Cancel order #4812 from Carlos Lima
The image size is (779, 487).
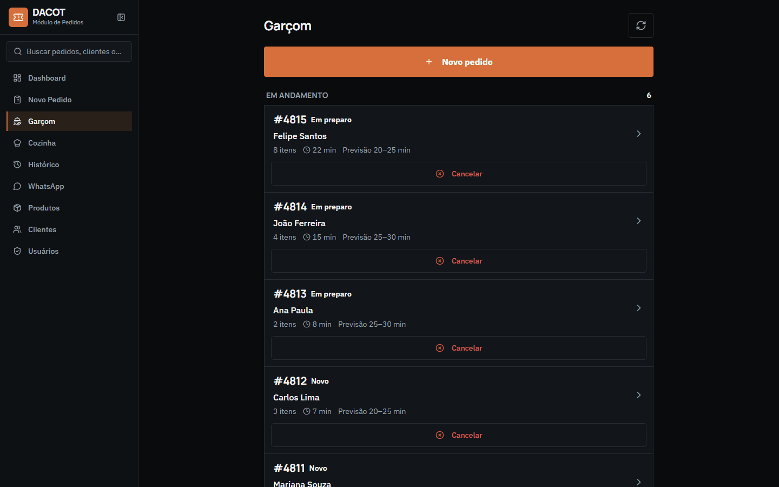pyautogui.click(x=459, y=435)
